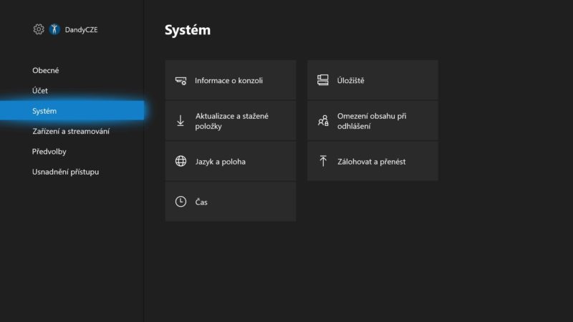Click the upload arrow icon for Zálohovat
The width and height of the screenshot is (573, 322).
pyautogui.click(x=323, y=161)
